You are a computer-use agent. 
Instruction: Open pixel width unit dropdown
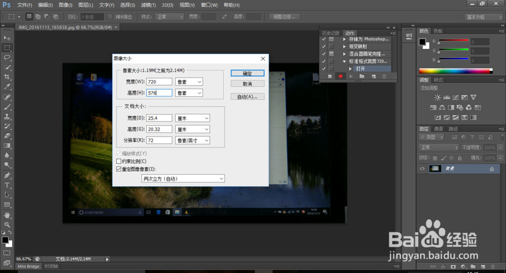coord(189,82)
